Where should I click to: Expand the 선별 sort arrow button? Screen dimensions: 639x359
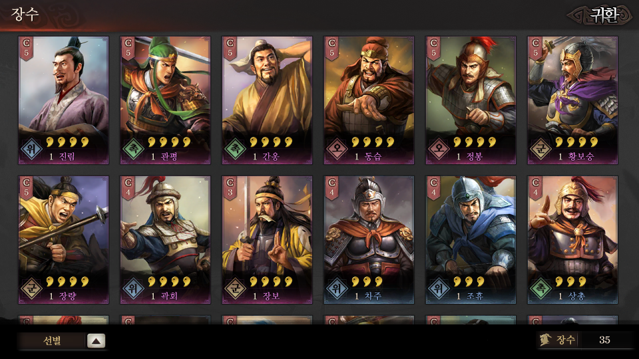(x=96, y=341)
